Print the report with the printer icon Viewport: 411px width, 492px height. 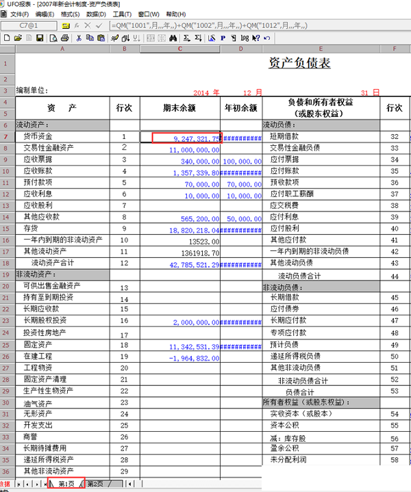pos(64,38)
